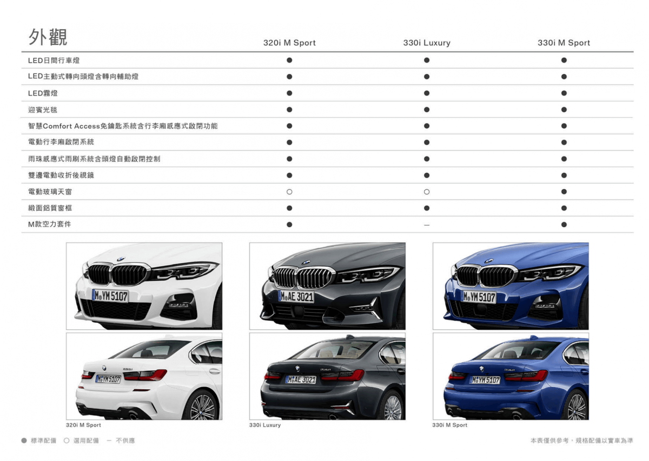Click the 緞面鋁質窗框 dot under 330i Luxury

pyautogui.click(x=427, y=208)
